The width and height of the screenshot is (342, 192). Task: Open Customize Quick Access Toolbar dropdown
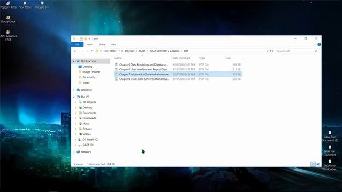pyautogui.click(x=90, y=39)
